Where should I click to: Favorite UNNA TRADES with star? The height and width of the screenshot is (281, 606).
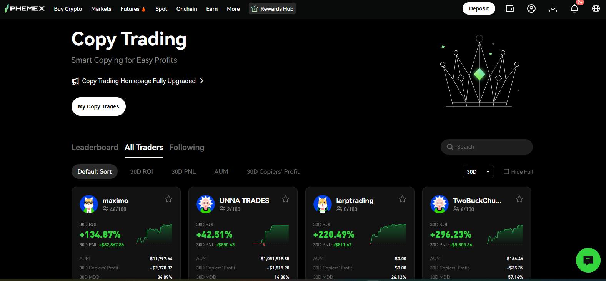(285, 199)
